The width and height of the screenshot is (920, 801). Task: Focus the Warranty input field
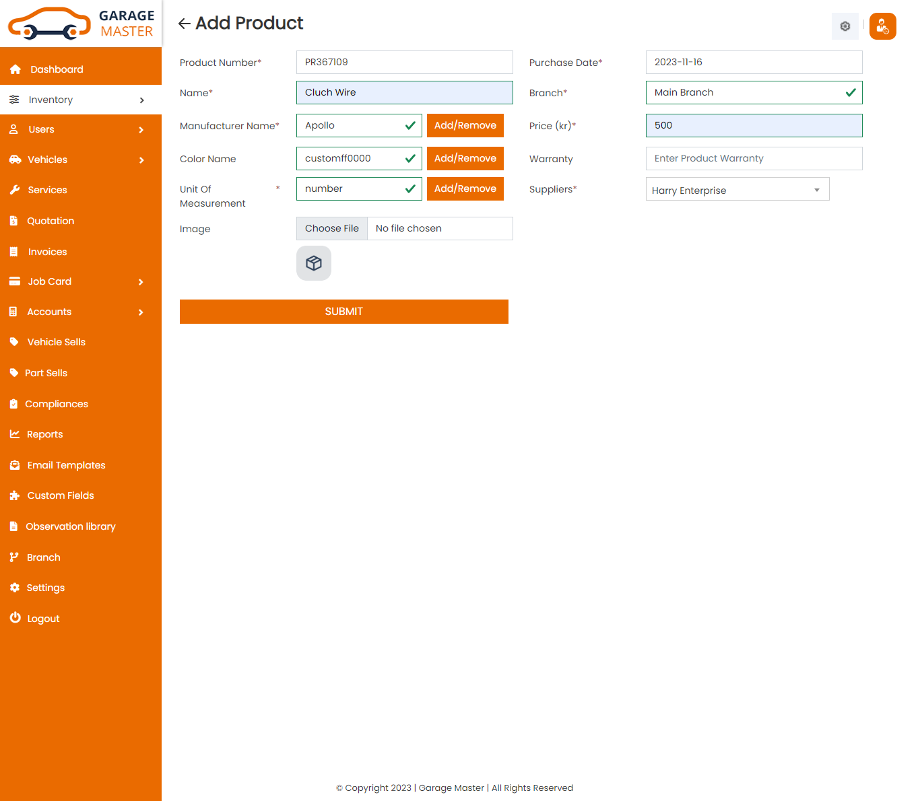point(753,159)
